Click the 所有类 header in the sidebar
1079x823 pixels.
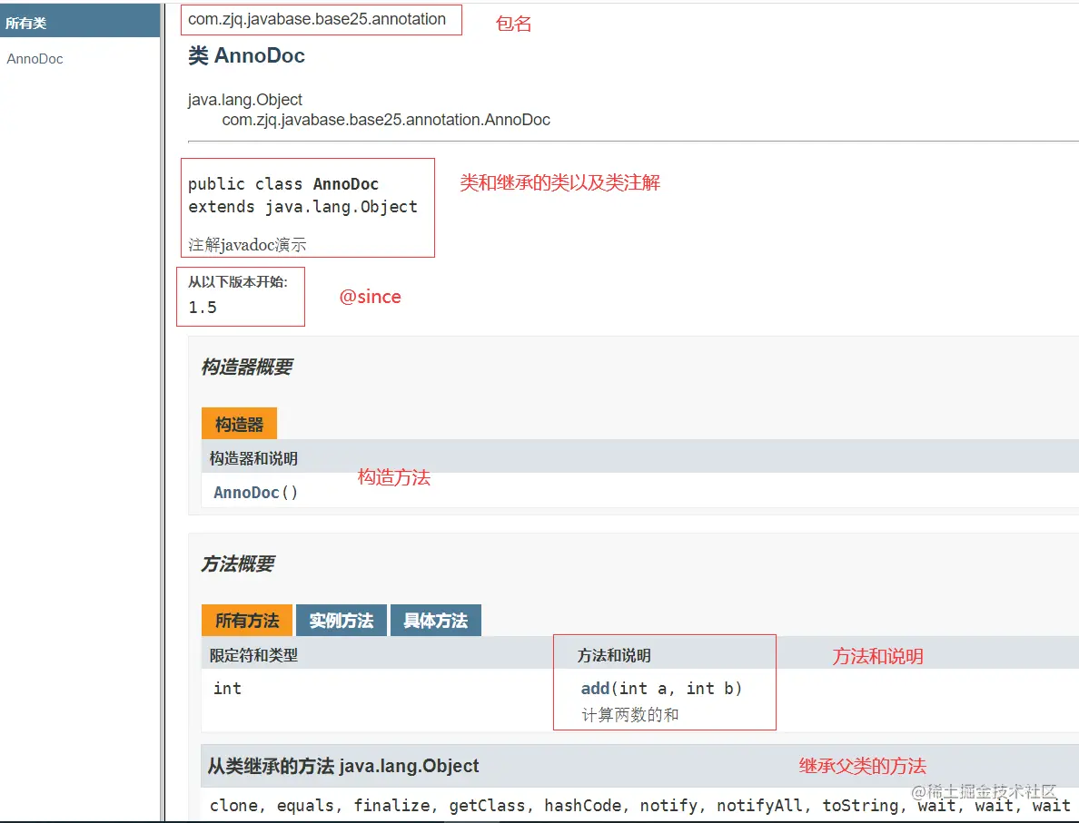(26, 23)
